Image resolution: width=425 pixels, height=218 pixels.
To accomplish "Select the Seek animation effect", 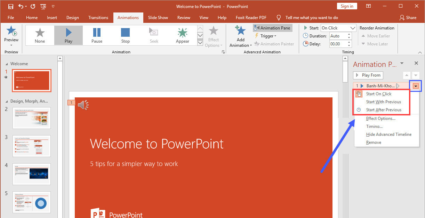I will [x=154, y=35].
